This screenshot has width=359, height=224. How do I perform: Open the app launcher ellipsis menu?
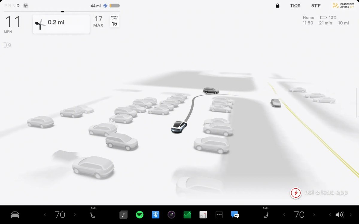[219, 214]
